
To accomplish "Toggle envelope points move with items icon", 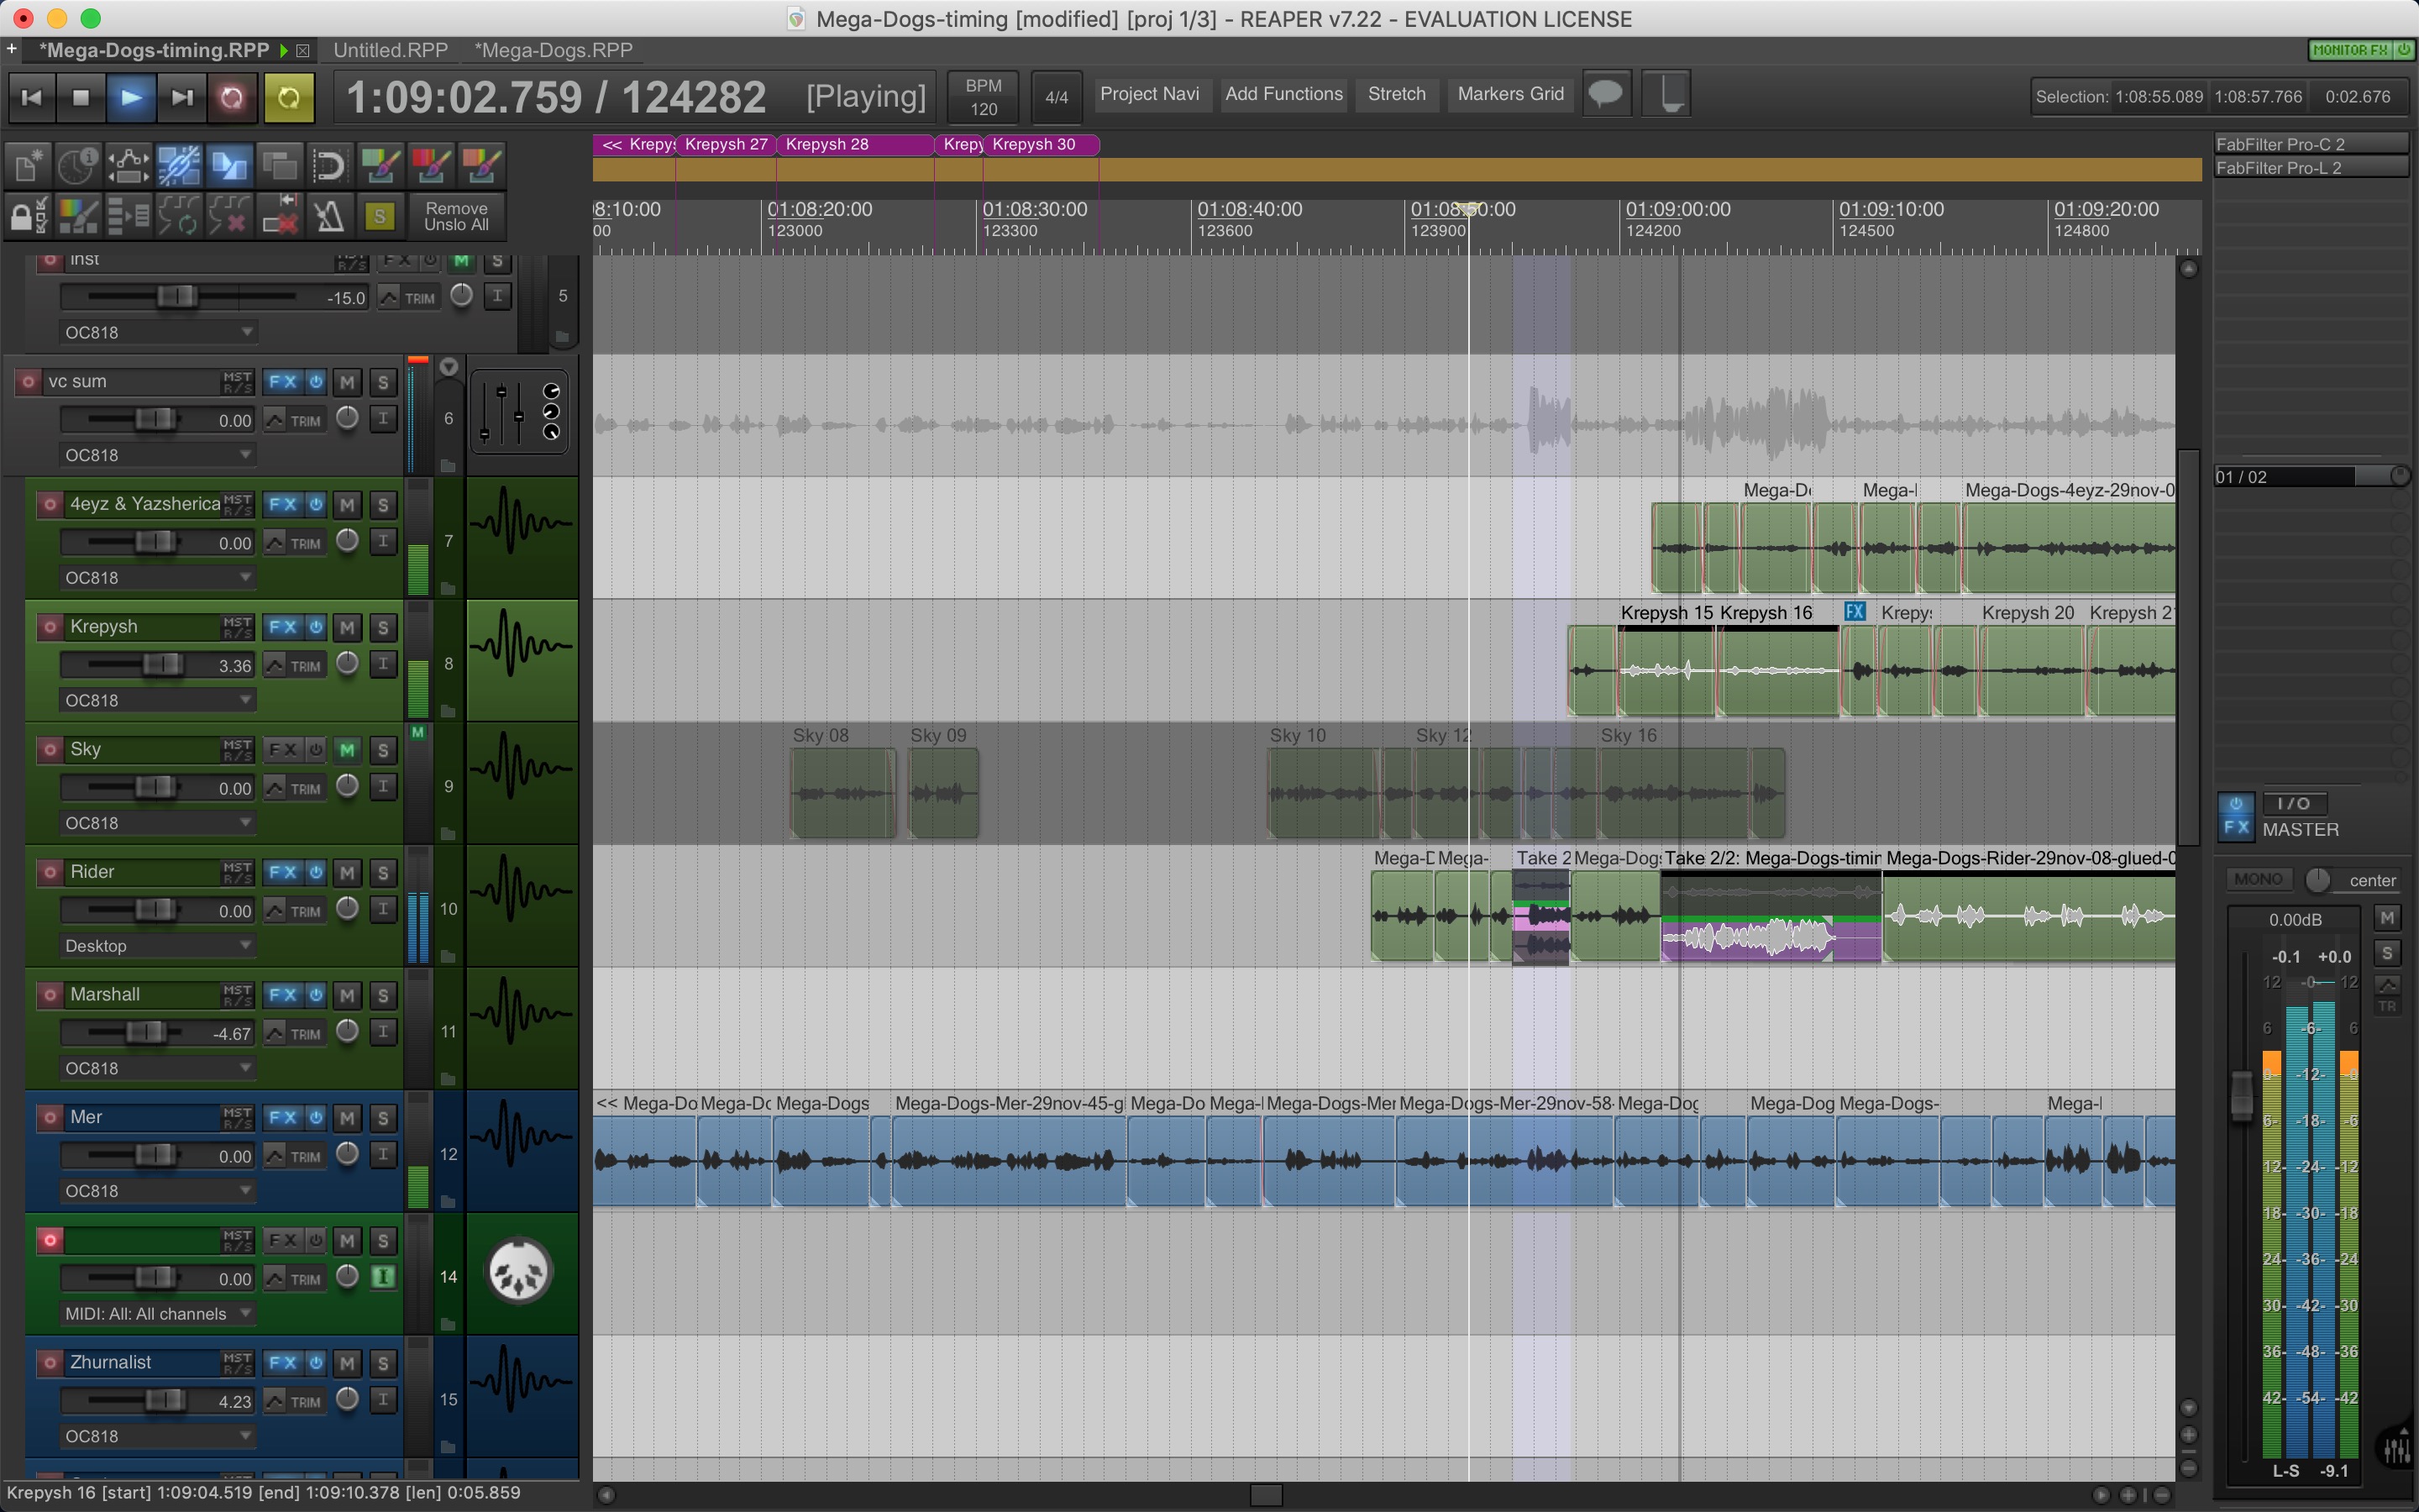I will [128, 165].
